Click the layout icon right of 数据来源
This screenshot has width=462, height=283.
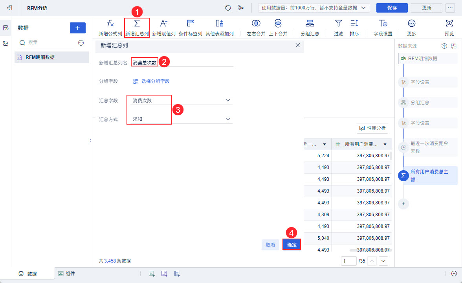point(454,46)
